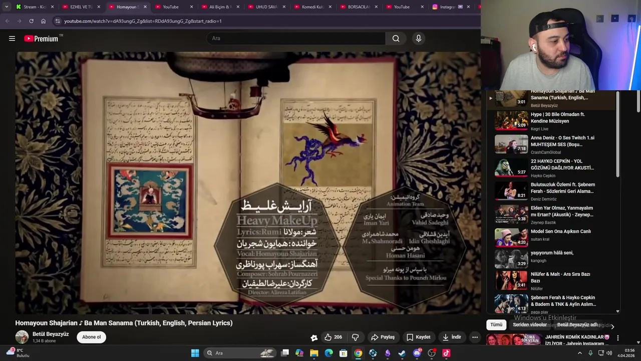641x361 pixels.
Task: Close the Homayoun tab
Action: (x=145, y=7)
